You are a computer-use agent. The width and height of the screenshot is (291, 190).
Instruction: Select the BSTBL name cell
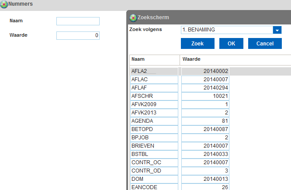pos(154,154)
